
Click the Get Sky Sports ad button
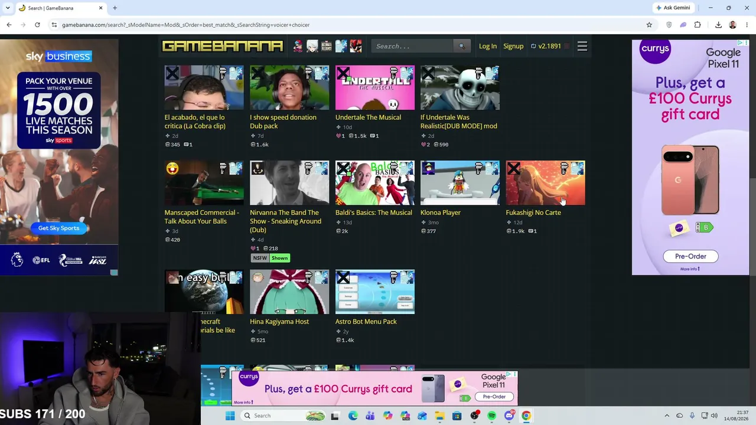pyautogui.click(x=58, y=228)
